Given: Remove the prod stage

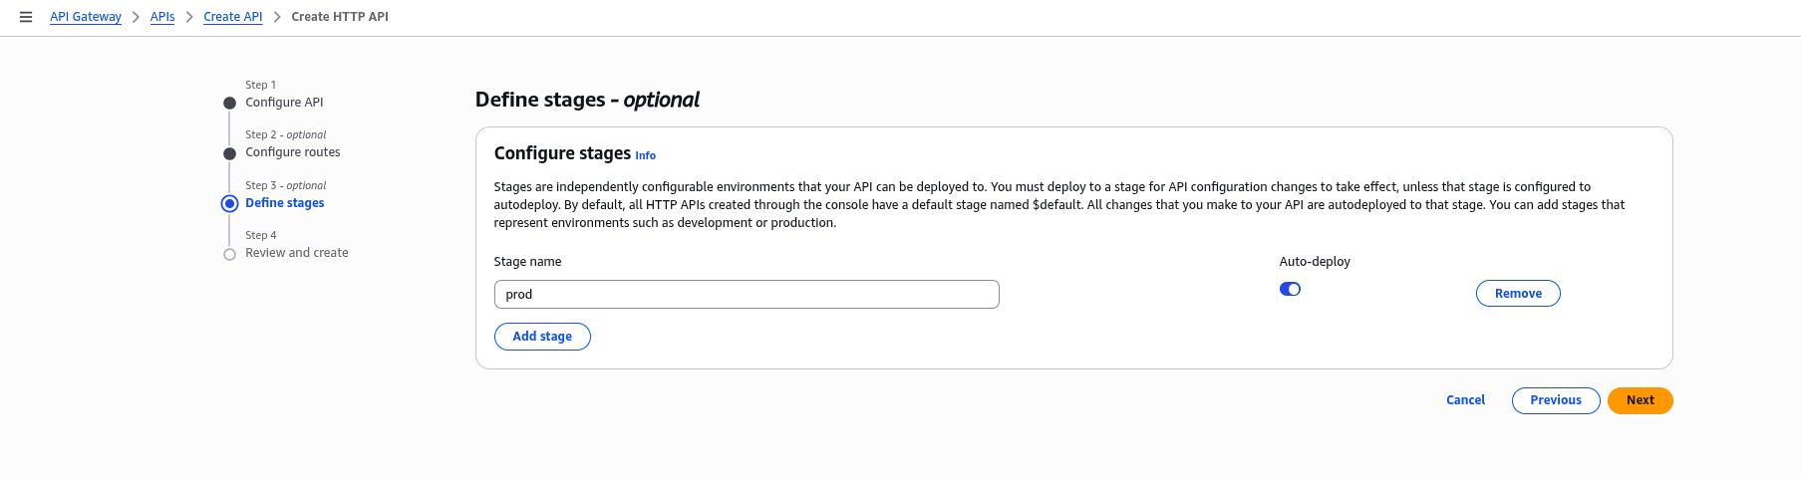Looking at the screenshot, I should [x=1517, y=294].
